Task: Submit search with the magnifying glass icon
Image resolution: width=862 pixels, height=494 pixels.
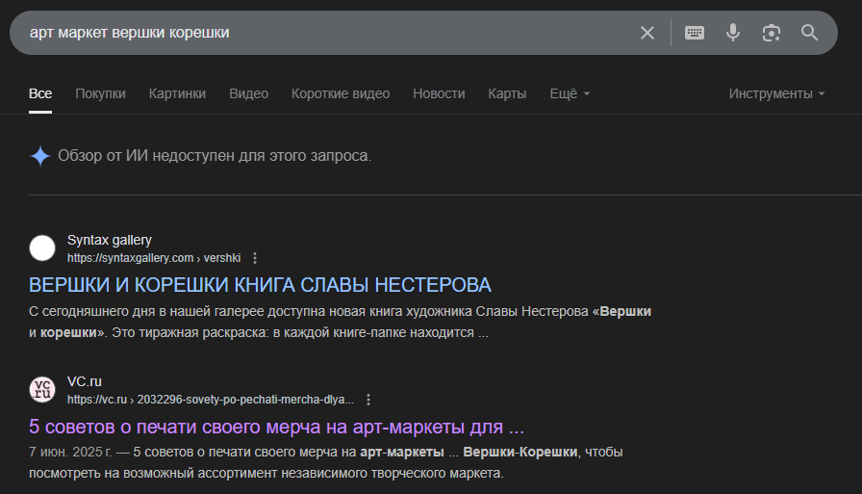Action: pyautogui.click(x=809, y=33)
